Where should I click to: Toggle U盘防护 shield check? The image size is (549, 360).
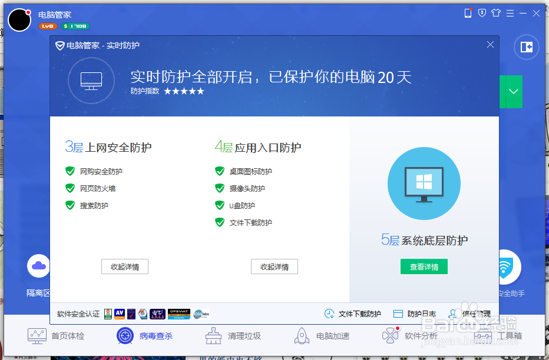click(220, 205)
